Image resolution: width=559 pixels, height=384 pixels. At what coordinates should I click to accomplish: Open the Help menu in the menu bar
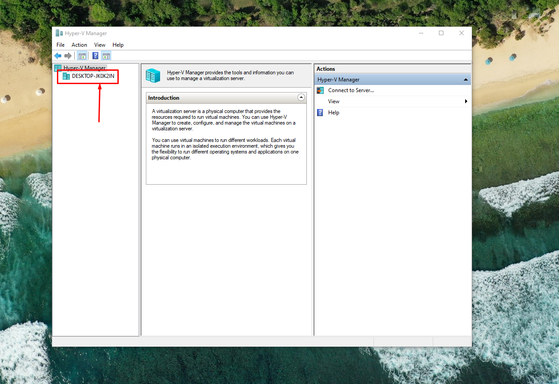click(x=118, y=45)
